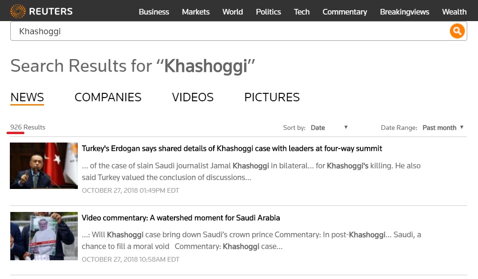Expand the Date Range Past month dropdown
The width and height of the screenshot is (478, 279).
(x=443, y=128)
